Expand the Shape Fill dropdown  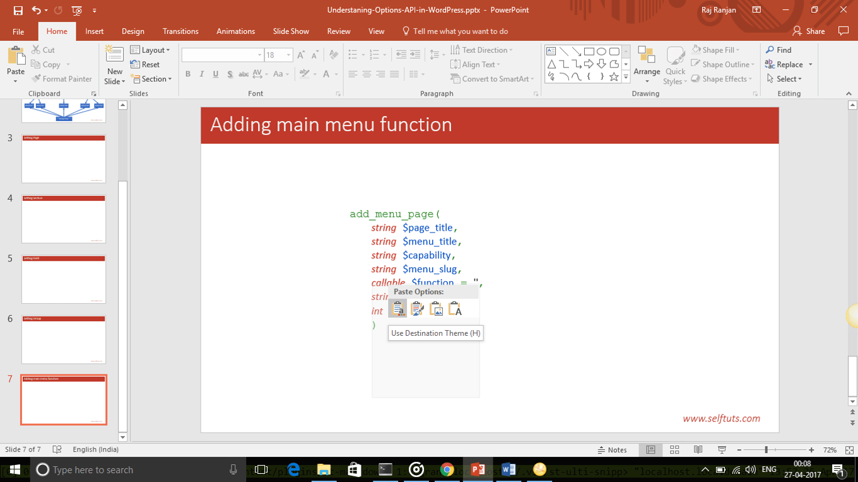click(x=716, y=50)
